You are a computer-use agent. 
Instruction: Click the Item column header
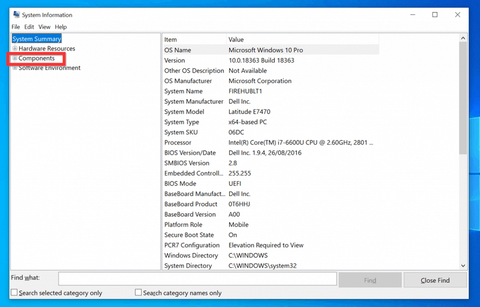coord(194,40)
